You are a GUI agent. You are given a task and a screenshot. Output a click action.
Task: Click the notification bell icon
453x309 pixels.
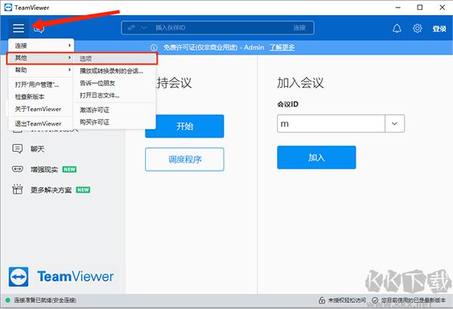[396, 28]
